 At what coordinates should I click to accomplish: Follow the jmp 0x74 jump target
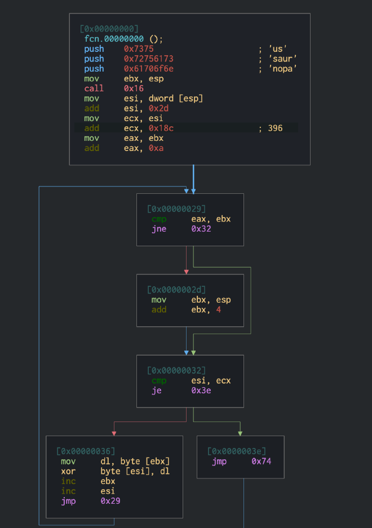[x=262, y=462]
